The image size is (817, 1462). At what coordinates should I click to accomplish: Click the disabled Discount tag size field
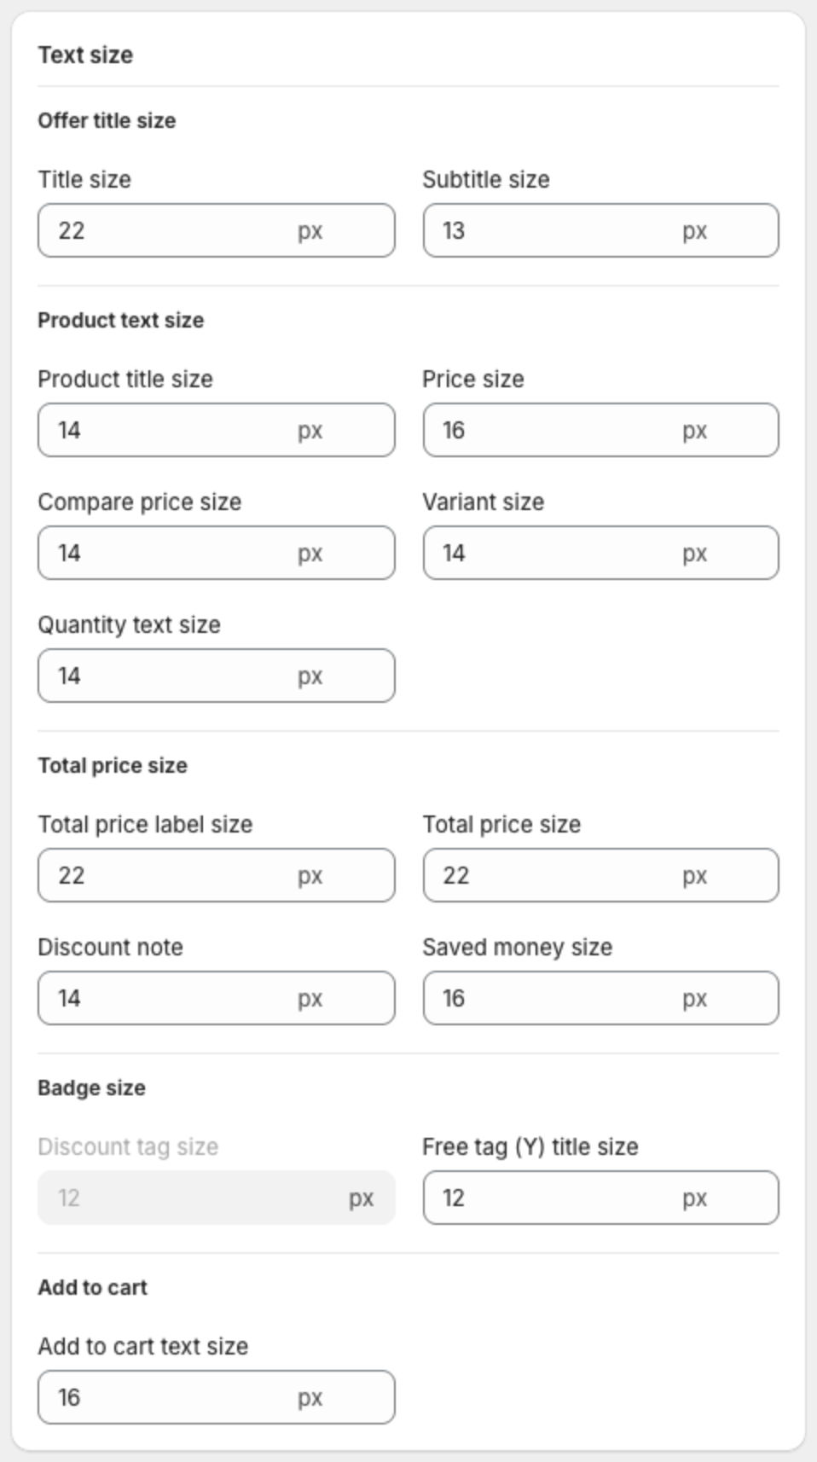click(217, 1198)
